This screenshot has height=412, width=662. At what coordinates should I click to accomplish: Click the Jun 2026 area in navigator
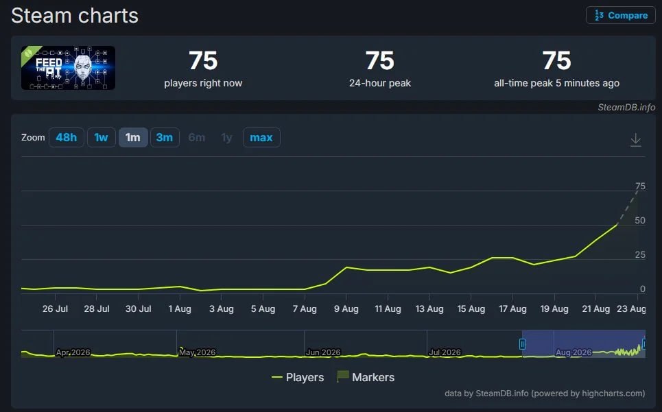coord(323,352)
